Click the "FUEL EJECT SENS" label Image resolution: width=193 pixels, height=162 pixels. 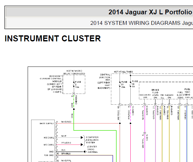pyautogui.click(x=180, y=95)
